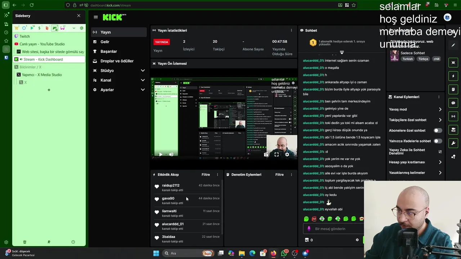The width and height of the screenshot is (461, 259).
Task: Open the green play Sidebery panel
Action: (x=32, y=28)
